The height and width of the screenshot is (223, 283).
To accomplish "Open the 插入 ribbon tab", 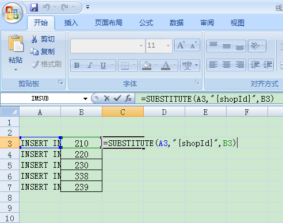I will click(71, 23).
